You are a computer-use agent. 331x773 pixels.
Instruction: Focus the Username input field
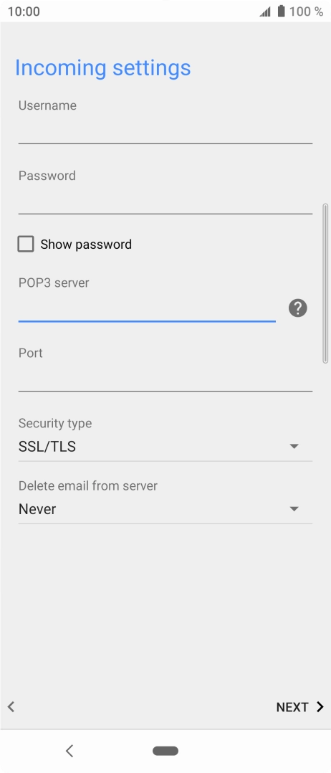pyautogui.click(x=165, y=131)
